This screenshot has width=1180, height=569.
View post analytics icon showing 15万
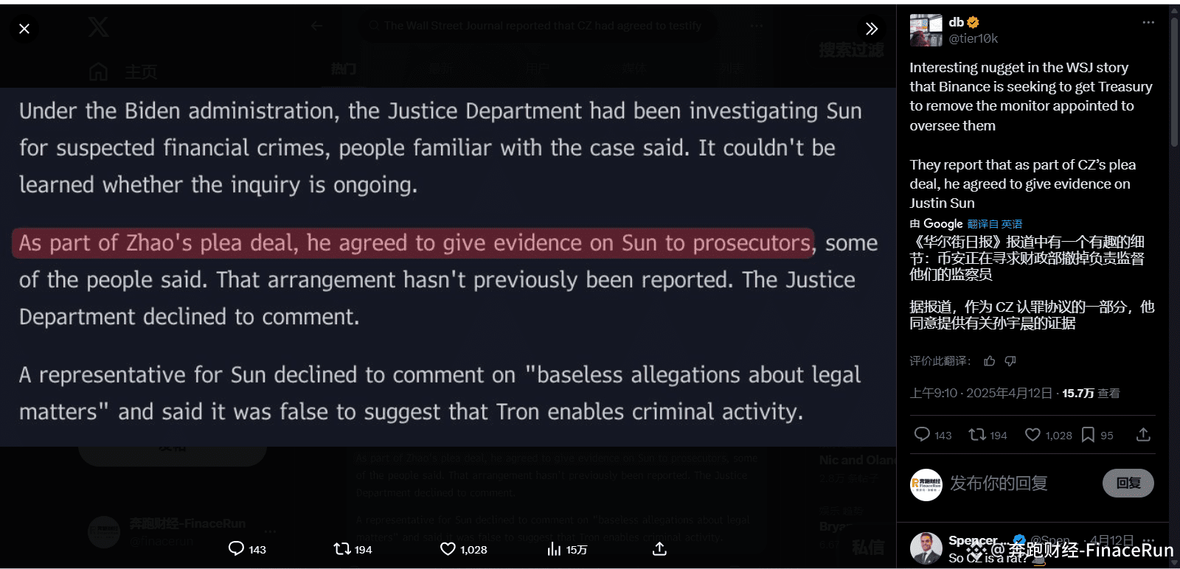[x=554, y=548]
